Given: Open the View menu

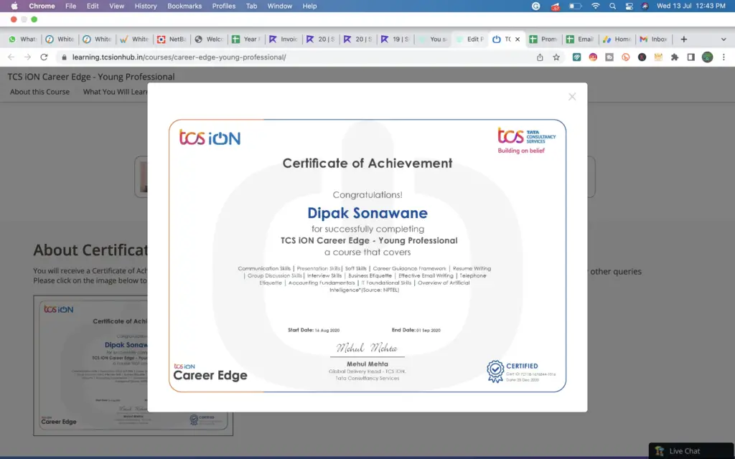Looking at the screenshot, I should (117, 6).
